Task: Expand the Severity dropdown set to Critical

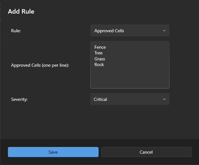Action: 130,99
